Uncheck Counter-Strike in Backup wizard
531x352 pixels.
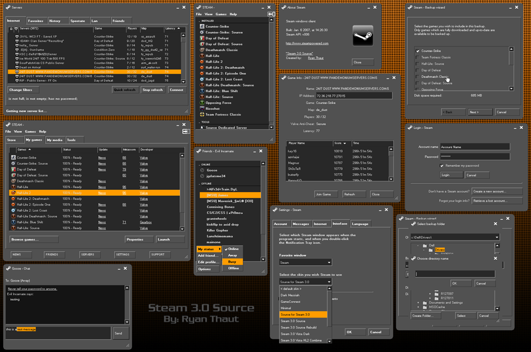[x=417, y=51]
